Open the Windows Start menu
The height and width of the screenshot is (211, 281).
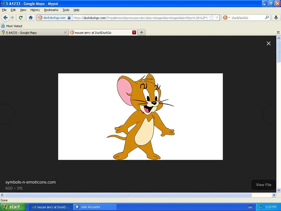pyautogui.click(x=13, y=207)
